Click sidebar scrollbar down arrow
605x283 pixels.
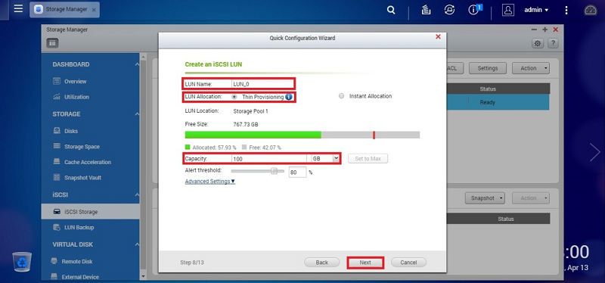pos(144,276)
